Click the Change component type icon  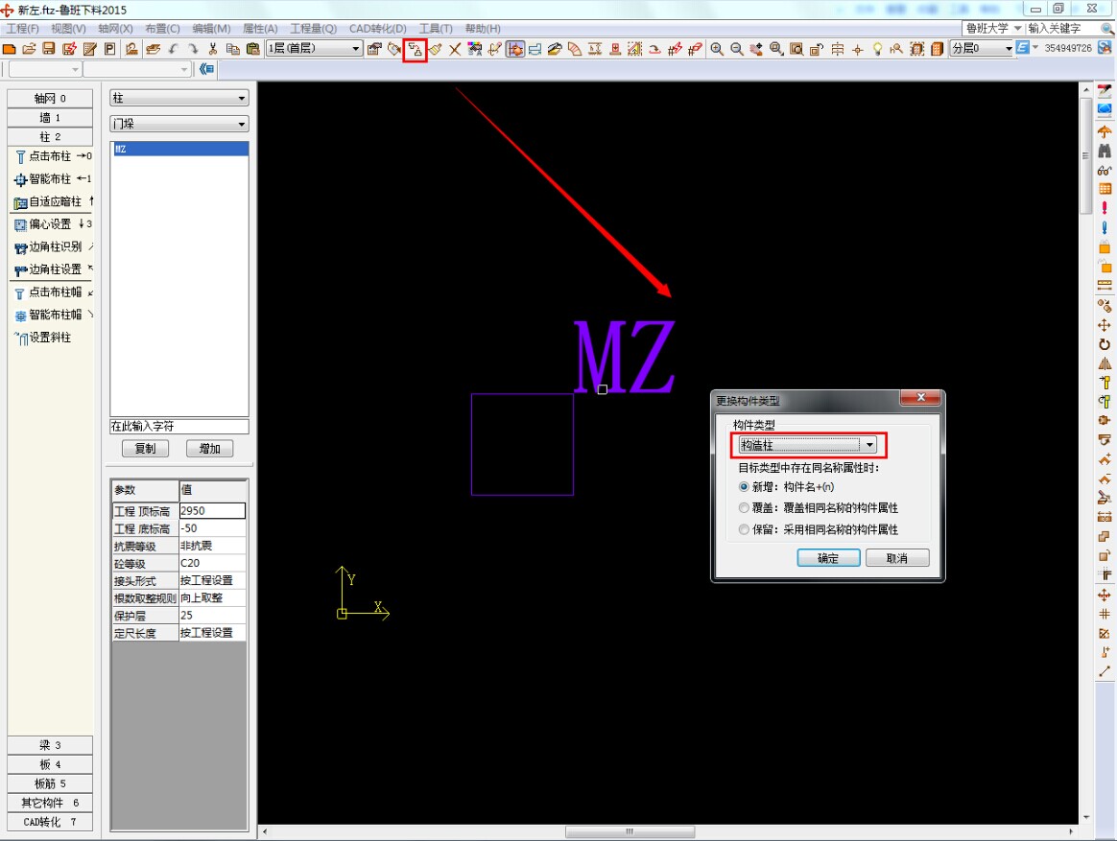pyautogui.click(x=415, y=50)
